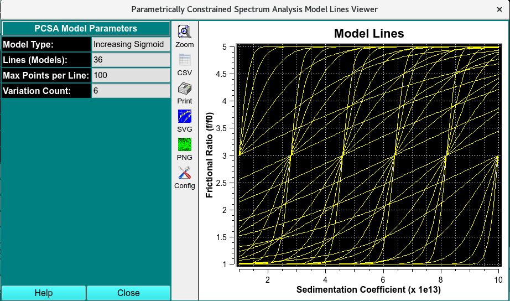
Task: Select the Sedimentation Coefficient axis label
Action: click(x=368, y=289)
